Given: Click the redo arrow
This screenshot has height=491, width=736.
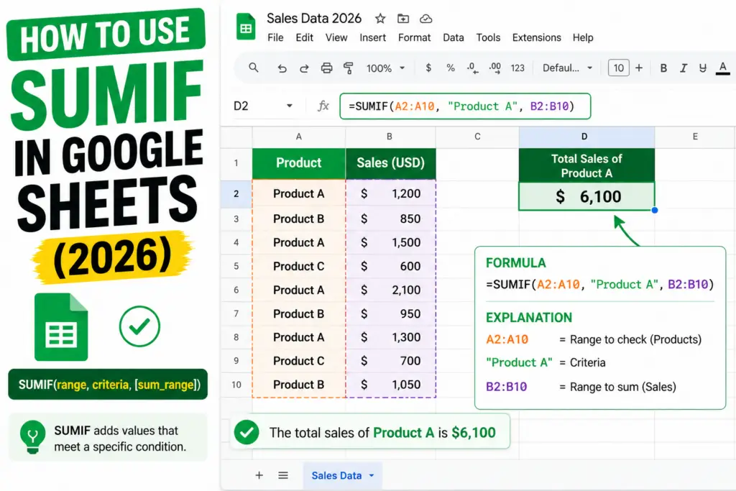Looking at the screenshot, I should [304, 68].
